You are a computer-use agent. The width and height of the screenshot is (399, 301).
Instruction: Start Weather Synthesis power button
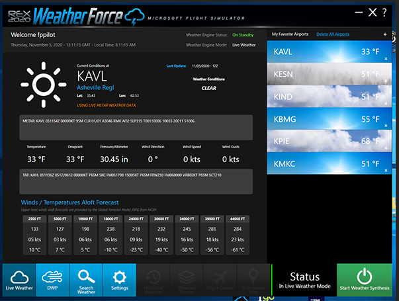click(x=365, y=280)
